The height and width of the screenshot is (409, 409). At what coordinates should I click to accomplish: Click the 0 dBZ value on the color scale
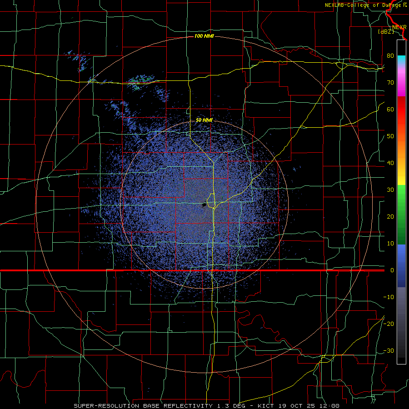[x=392, y=270]
